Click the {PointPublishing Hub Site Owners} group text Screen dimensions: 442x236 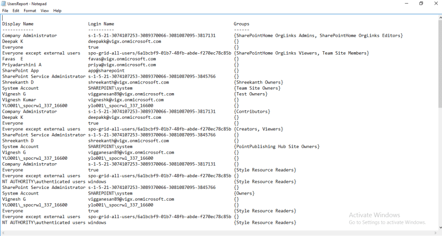[x=277, y=146]
